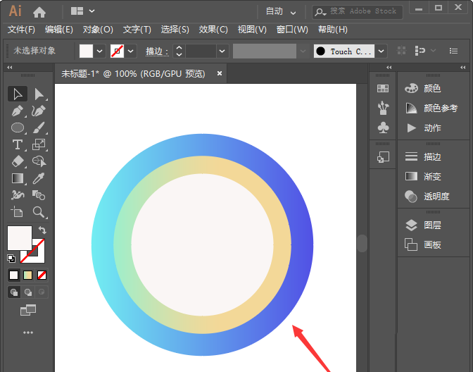Select the Pen tool
Image resolution: width=473 pixels, height=372 pixels.
coord(18,111)
